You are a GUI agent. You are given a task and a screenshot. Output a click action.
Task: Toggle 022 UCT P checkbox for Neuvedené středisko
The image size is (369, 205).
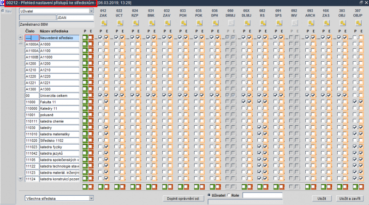(x=116, y=37)
